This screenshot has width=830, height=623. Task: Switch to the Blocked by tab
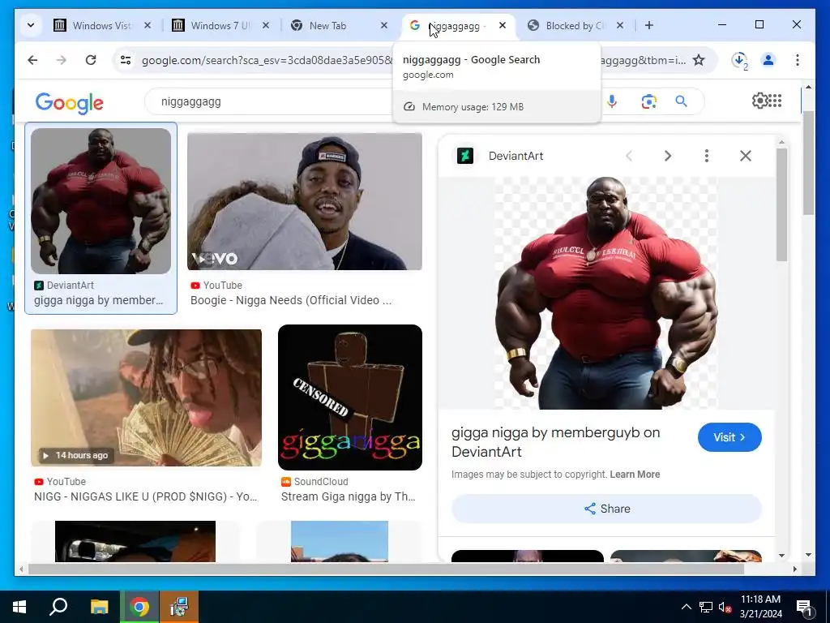click(575, 25)
